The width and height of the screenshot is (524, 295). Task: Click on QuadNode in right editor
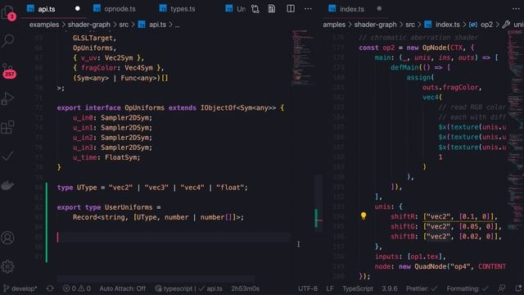[431, 266]
